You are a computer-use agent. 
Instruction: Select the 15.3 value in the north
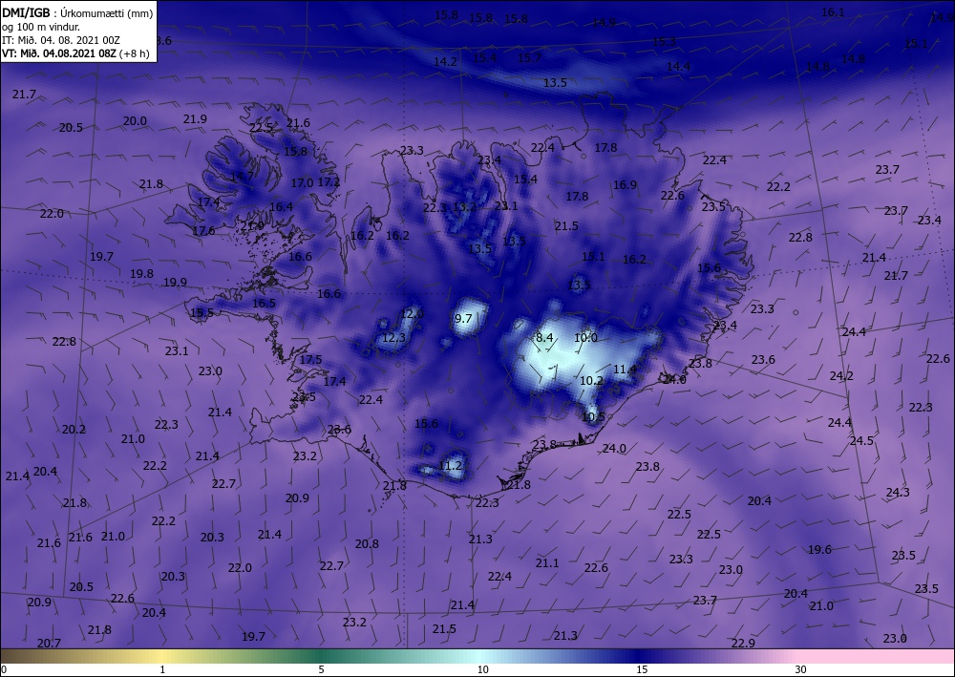664,42
